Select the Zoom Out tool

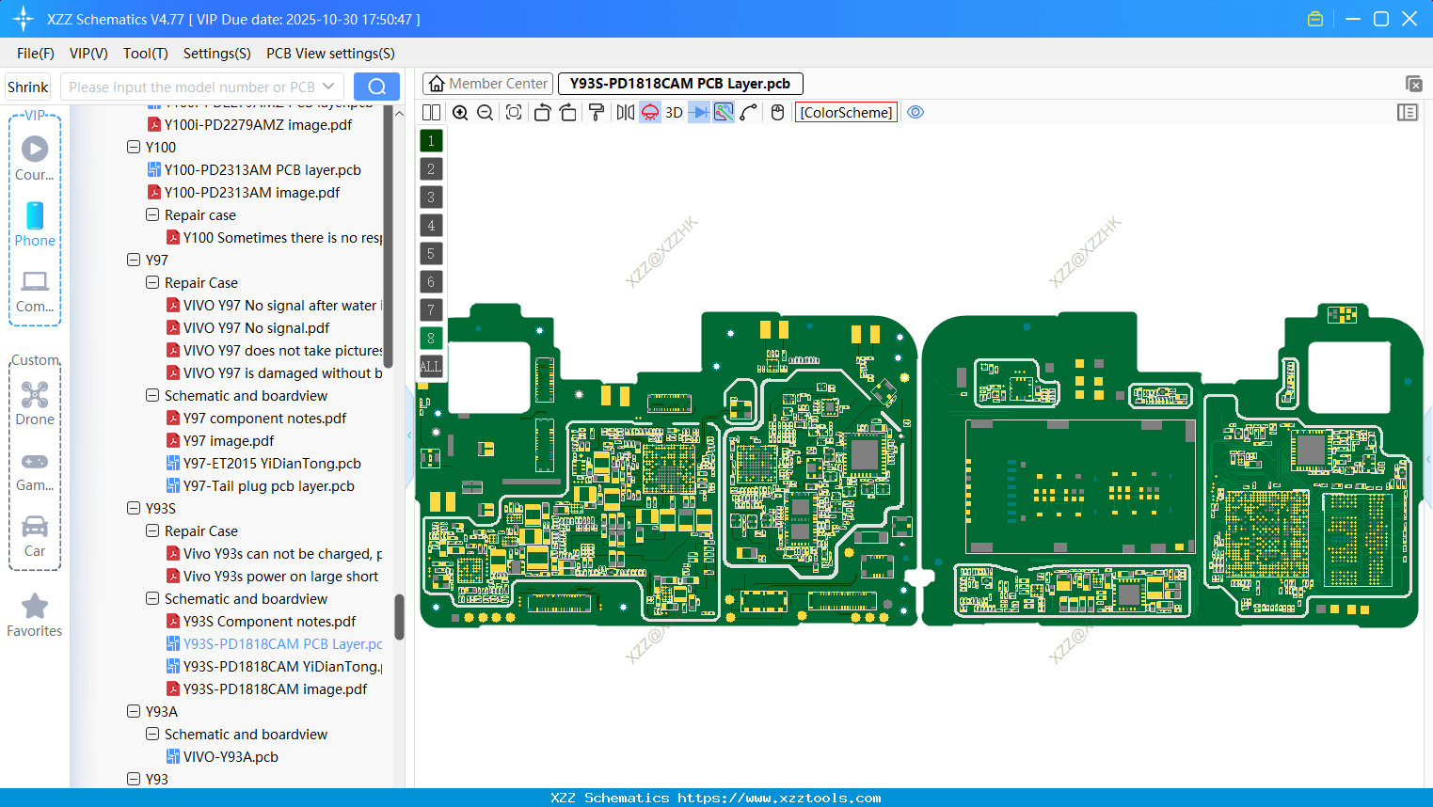coord(485,112)
